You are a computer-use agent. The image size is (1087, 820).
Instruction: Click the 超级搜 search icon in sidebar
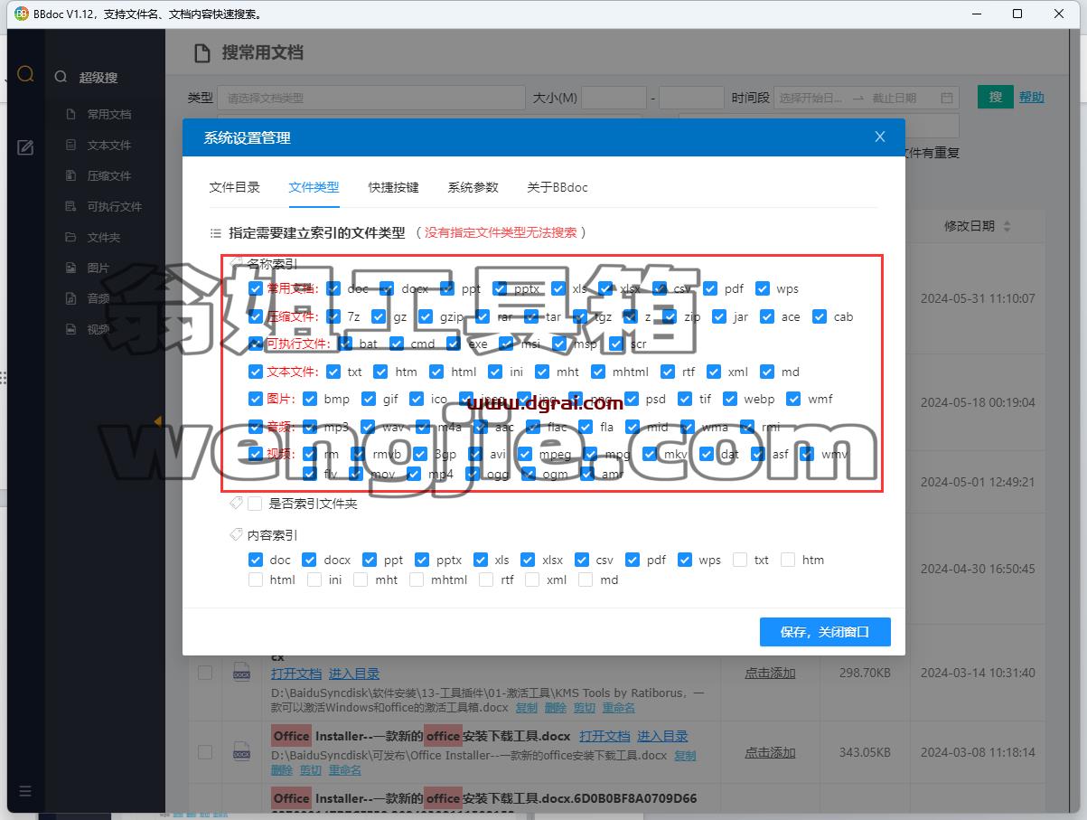tap(61, 78)
